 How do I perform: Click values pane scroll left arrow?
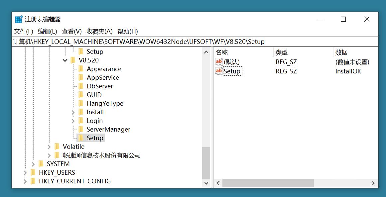tap(218, 183)
